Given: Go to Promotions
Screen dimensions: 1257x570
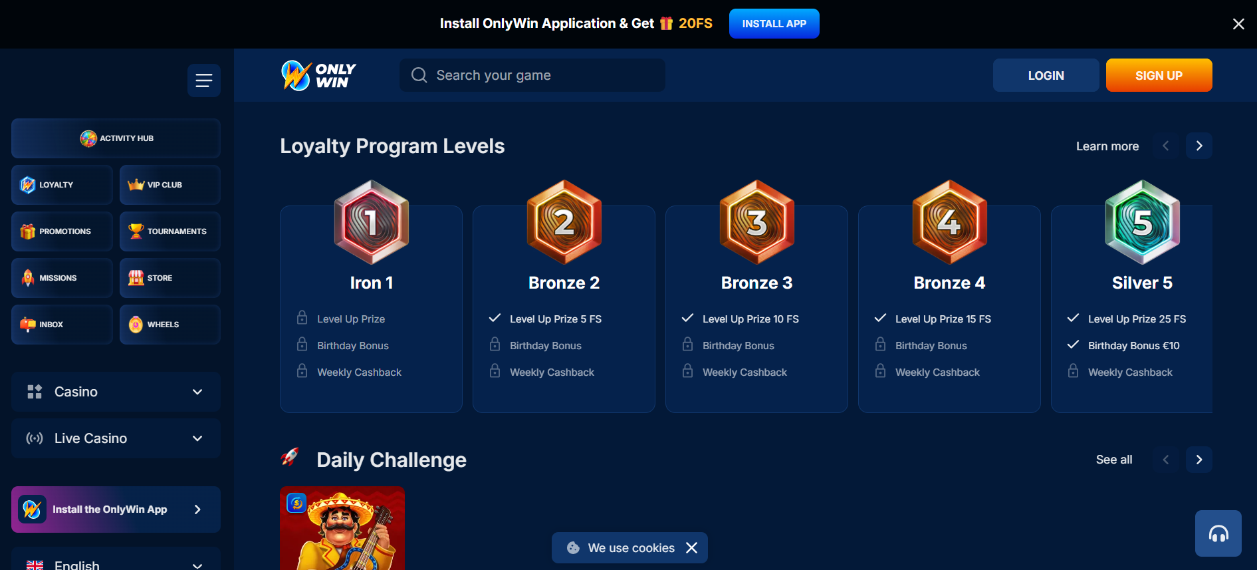Looking at the screenshot, I should coord(62,231).
